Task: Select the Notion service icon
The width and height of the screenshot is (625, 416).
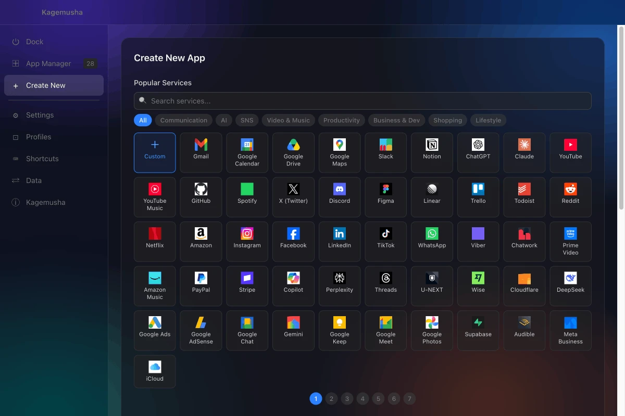Action: (x=432, y=152)
